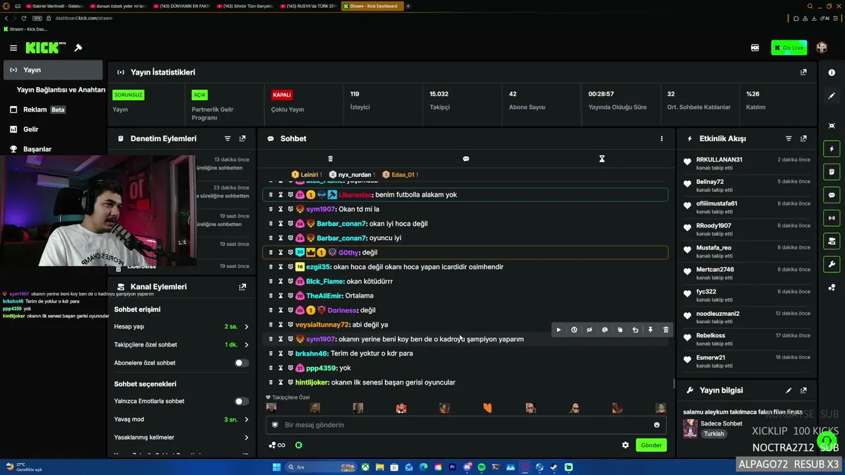845x475 pixels.
Task: Pop out the Denetim Eylemleri panel
Action: click(242, 139)
